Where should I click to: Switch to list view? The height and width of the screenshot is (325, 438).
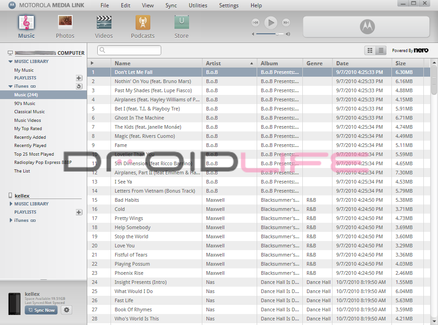tap(381, 50)
